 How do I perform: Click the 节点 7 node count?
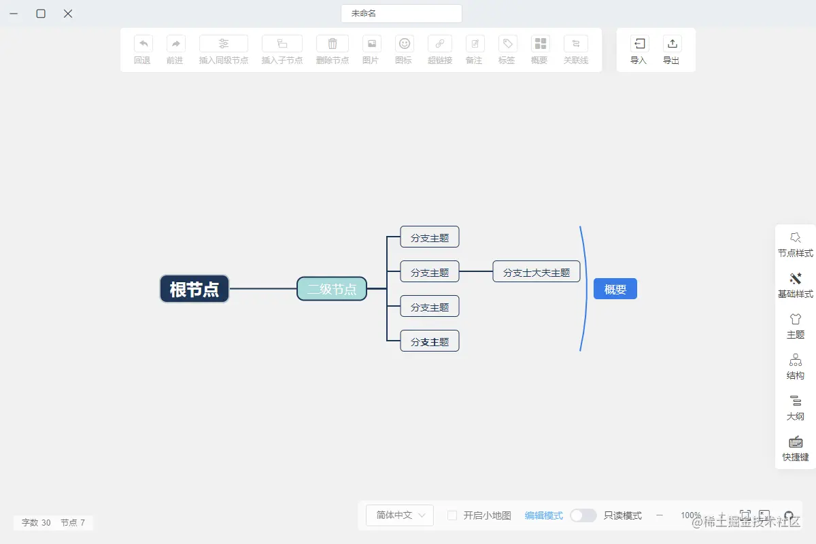click(x=73, y=523)
